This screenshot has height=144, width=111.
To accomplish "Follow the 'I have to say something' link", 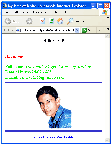I will (53, 136).
